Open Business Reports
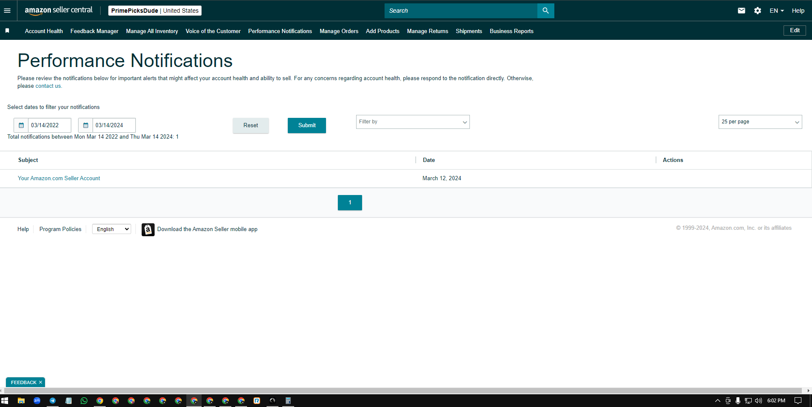The image size is (812, 407). tap(511, 31)
